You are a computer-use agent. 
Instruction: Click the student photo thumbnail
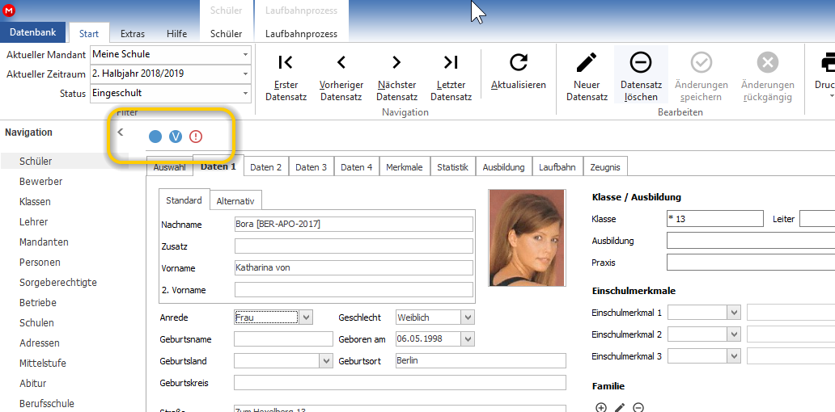527,238
